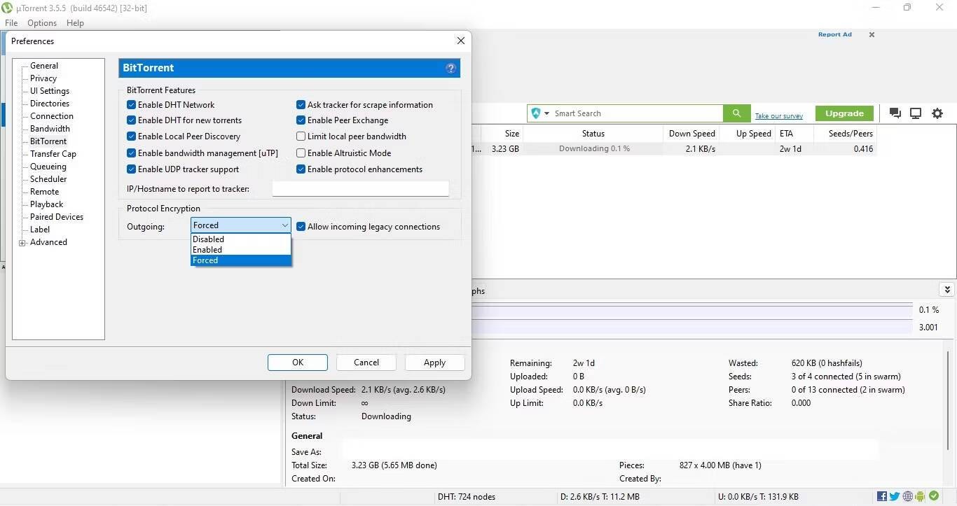The height and width of the screenshot is (506, 957).
Task: Click the help question mark on BitTorrent header
Action: tap(450, 68)
